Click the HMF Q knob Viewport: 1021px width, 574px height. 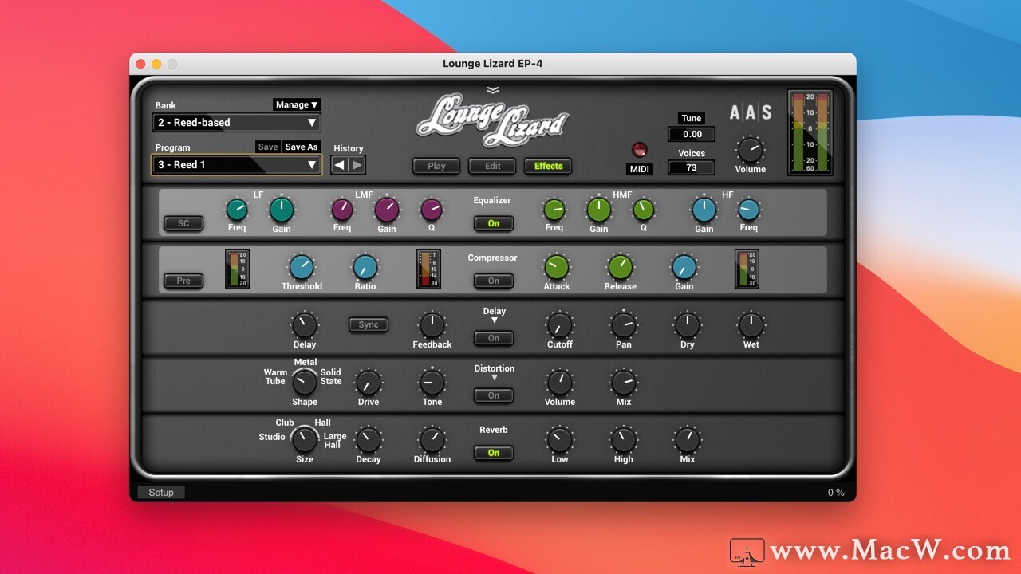644,210
